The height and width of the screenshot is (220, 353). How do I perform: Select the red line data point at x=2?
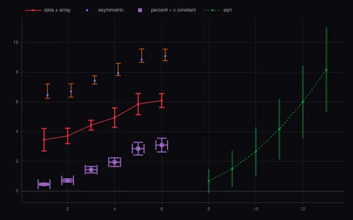tap(67, 136)
